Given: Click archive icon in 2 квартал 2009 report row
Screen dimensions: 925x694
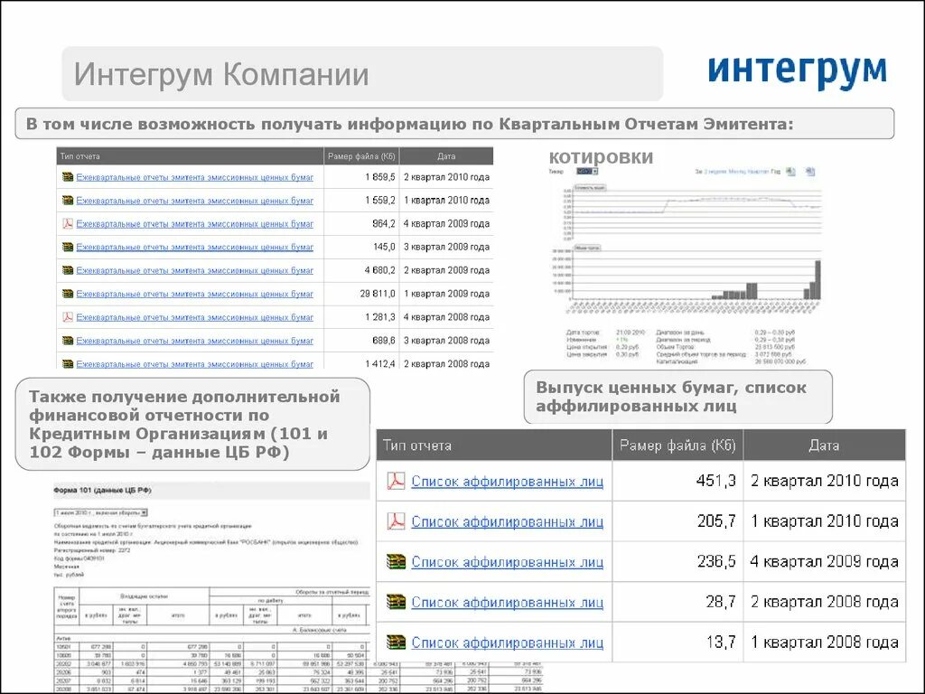Looking at the screenshot, I should click(68, 270).
